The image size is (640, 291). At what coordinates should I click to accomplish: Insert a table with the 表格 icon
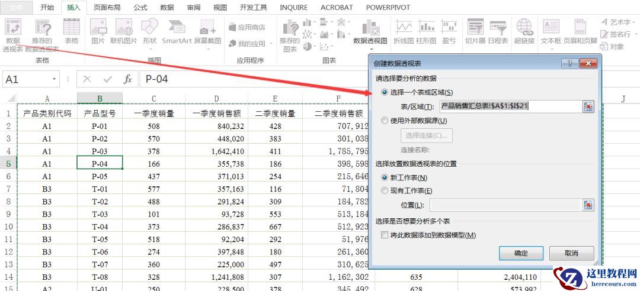[x=72, y=27]
